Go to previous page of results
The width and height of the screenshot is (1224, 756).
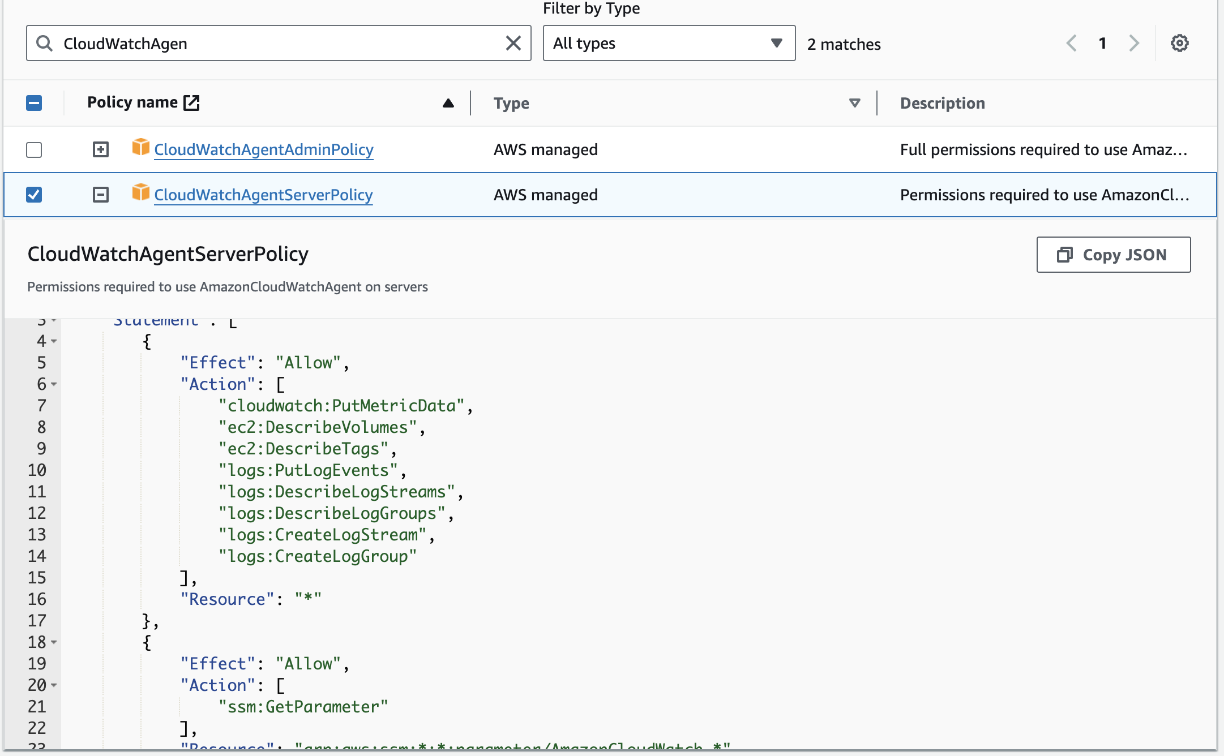[1071, 43]
